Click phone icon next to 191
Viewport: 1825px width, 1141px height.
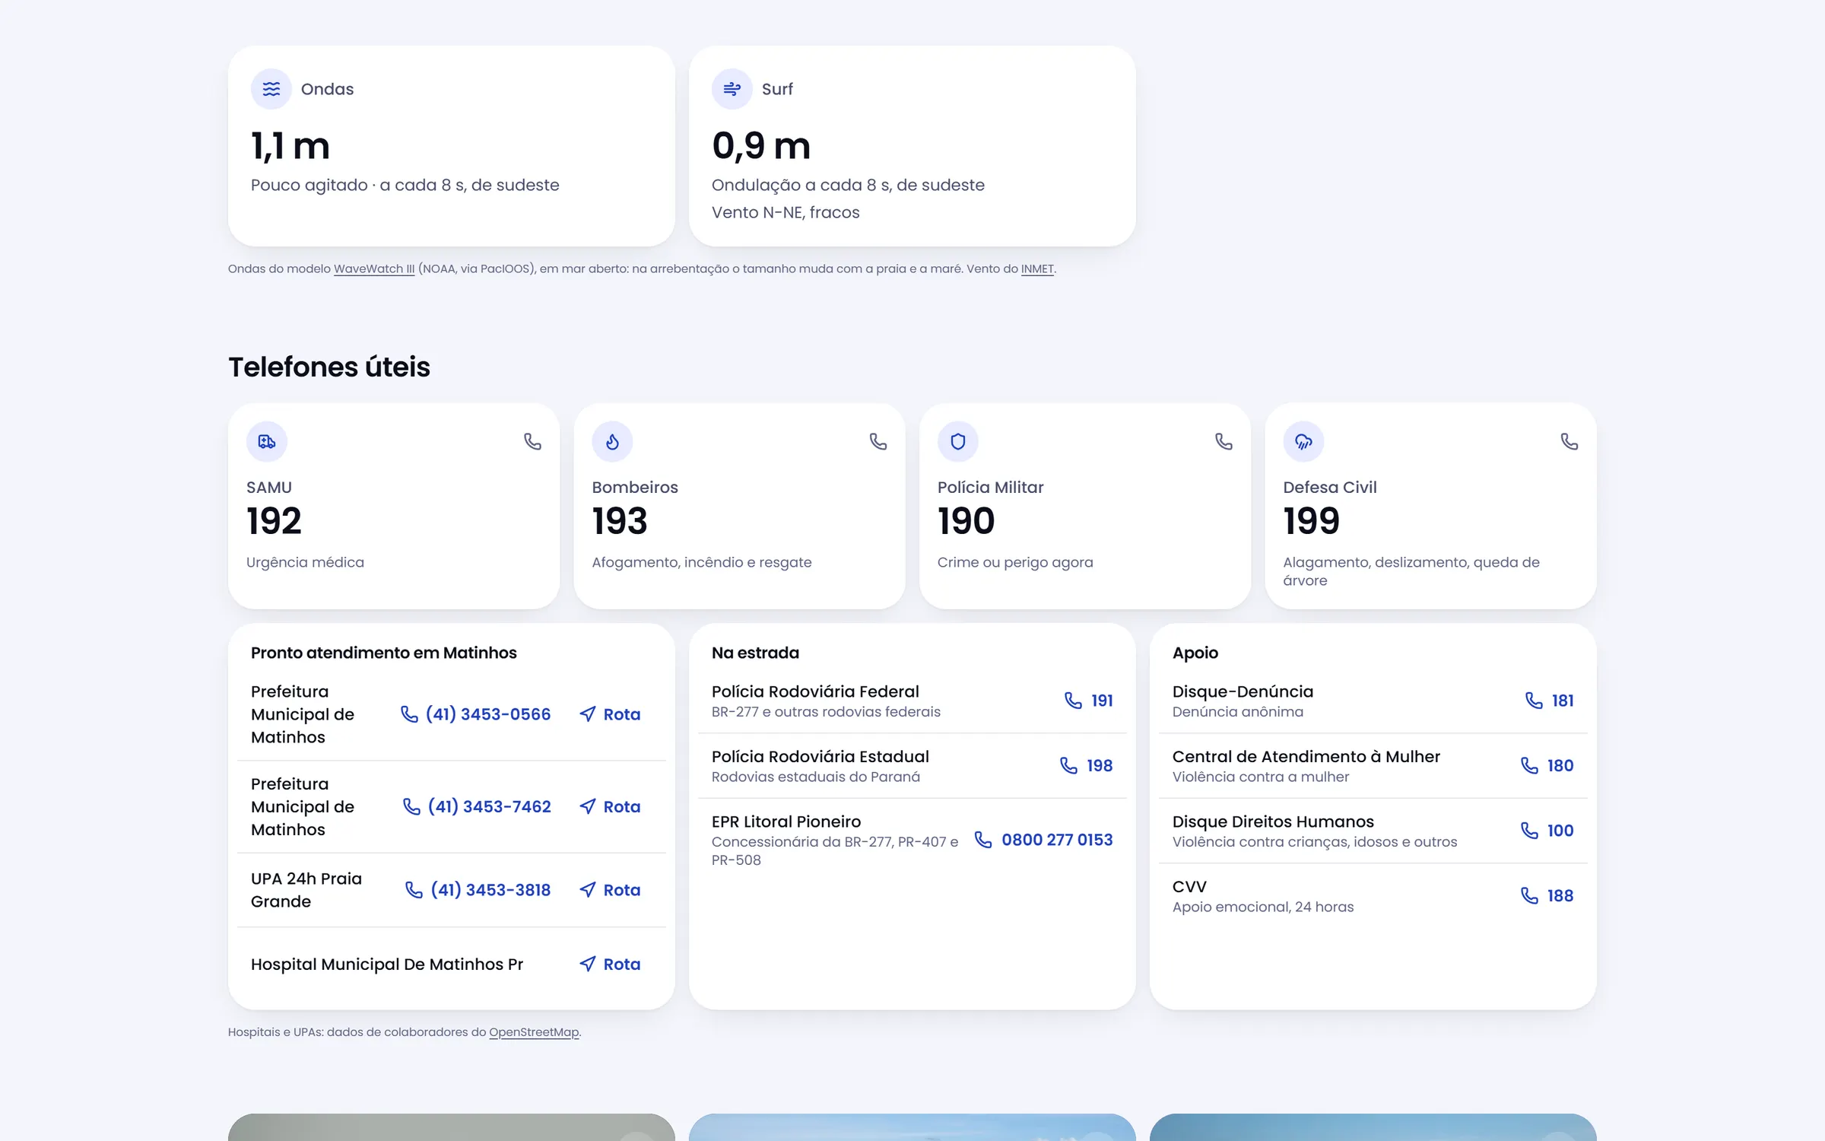click(x=1073, y=701)
